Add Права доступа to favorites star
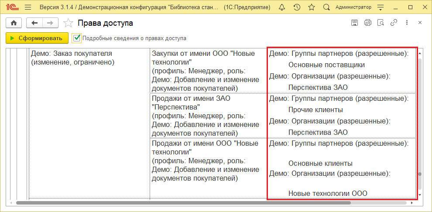The width and height of the screenshot is (432, 212). 68,23
